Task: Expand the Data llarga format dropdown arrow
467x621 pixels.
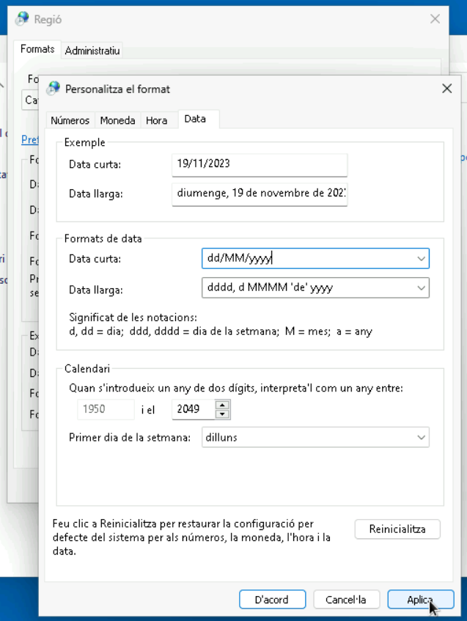Action: coord(421,288)
